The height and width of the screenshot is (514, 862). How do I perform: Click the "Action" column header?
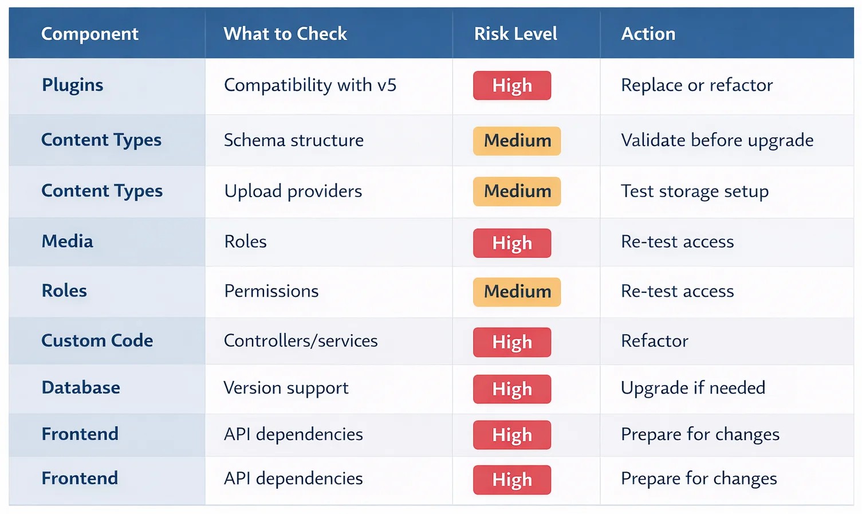coord(648,34)
